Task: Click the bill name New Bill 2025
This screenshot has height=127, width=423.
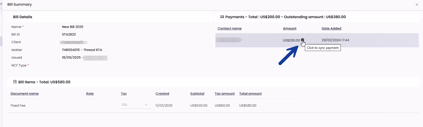Action: [x=72, y=27]
